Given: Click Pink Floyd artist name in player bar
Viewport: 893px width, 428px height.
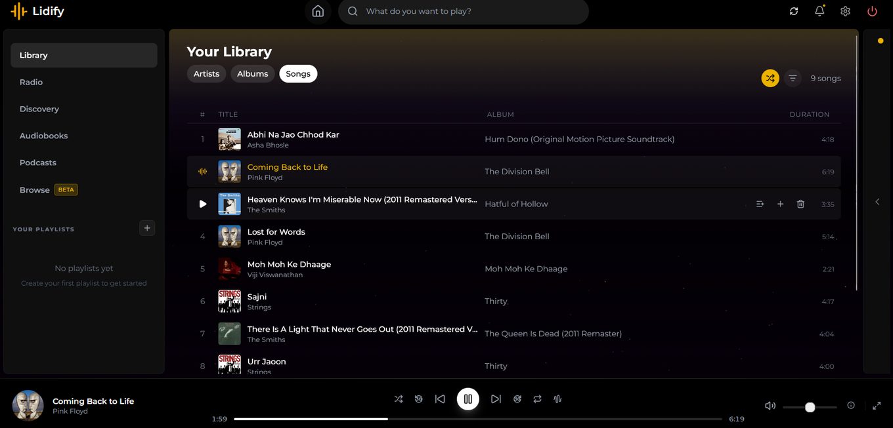Looking at the screenshot, I should point(70,412).
